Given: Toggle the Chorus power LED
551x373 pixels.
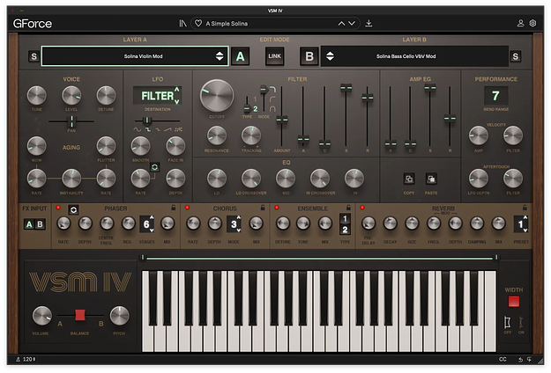Looking at the screenshot, I should pos(187,208).
